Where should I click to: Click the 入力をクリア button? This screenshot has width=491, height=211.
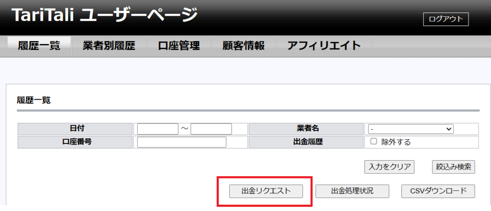click(389, 167)
